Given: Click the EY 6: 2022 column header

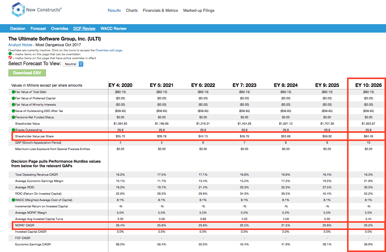Looking at the screenshot, I should point(203,85).
